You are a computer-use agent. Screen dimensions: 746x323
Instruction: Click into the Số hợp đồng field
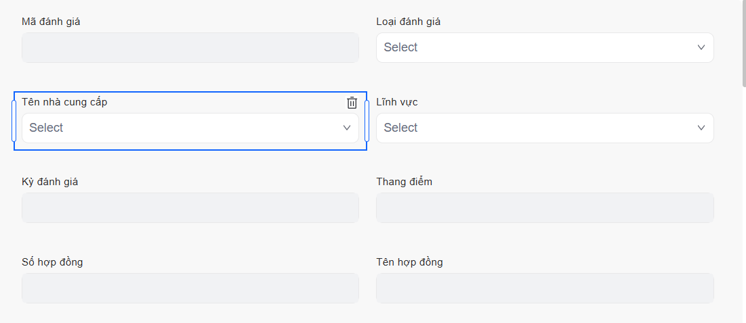click(190, 288)
